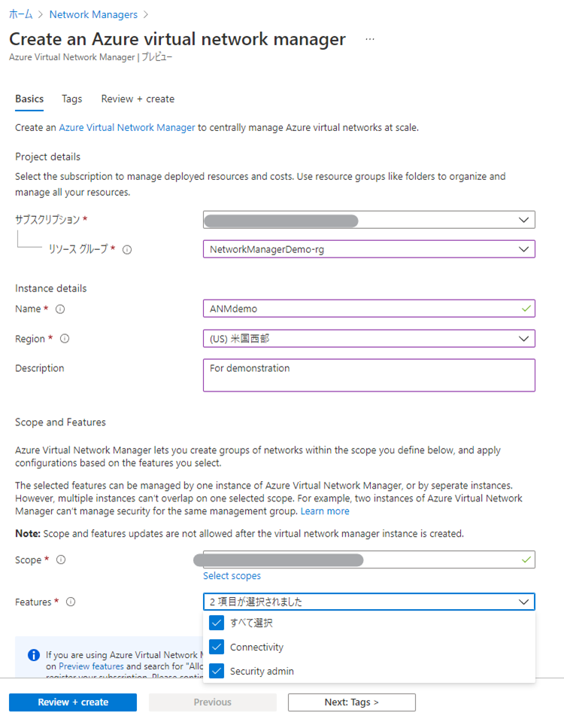Viewport: 564px width, 719px height.
Task: Click the Review + create button
Action: click(73, 702)
